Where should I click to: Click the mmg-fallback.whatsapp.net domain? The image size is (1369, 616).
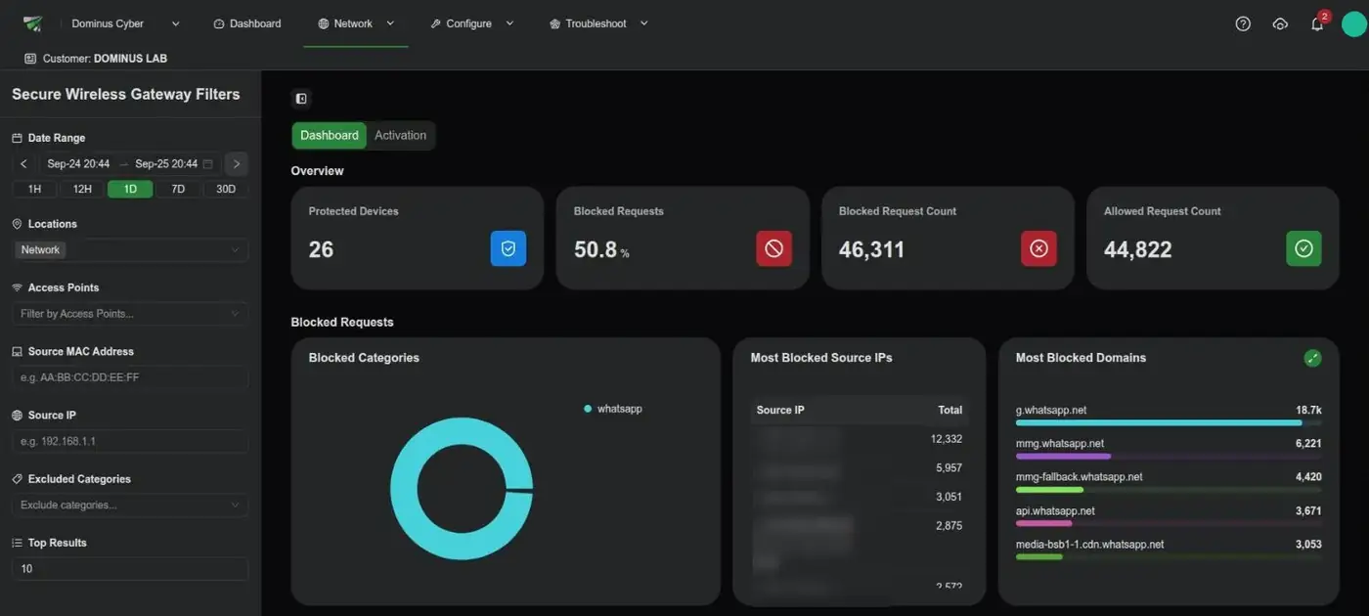(x=1079, y=477)
